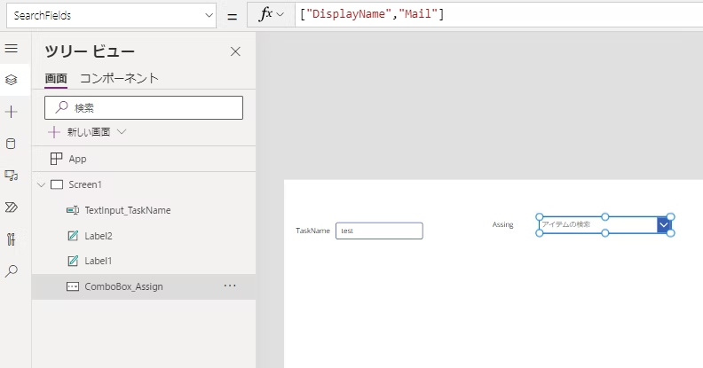
Task: Click the tree view 検索 search box
Action: point(144,107)
